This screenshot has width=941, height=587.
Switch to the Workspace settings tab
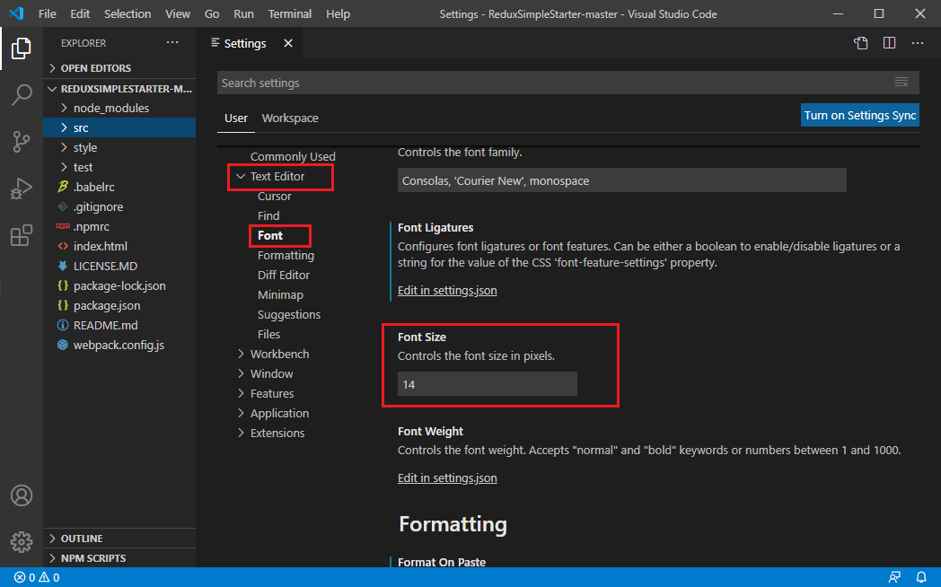(x=290, y=118)
